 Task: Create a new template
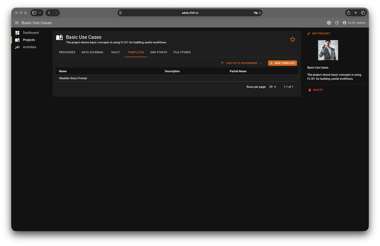click(x=282, y=63)
